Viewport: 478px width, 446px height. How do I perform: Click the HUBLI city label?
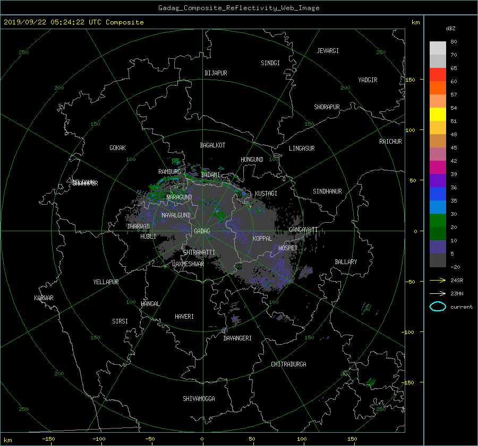pyautogui.click(x=148, y=237)
